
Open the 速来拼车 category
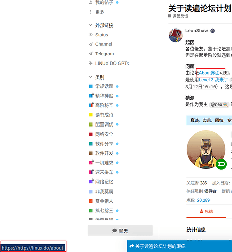104,172
